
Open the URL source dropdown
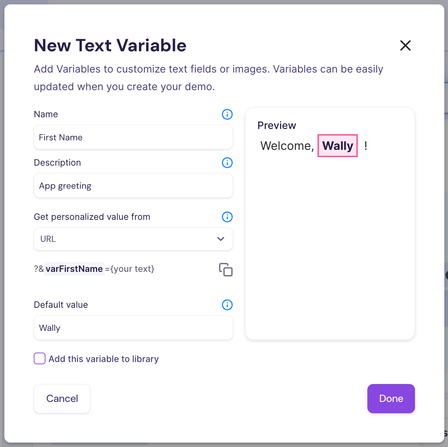click(133, 239)
